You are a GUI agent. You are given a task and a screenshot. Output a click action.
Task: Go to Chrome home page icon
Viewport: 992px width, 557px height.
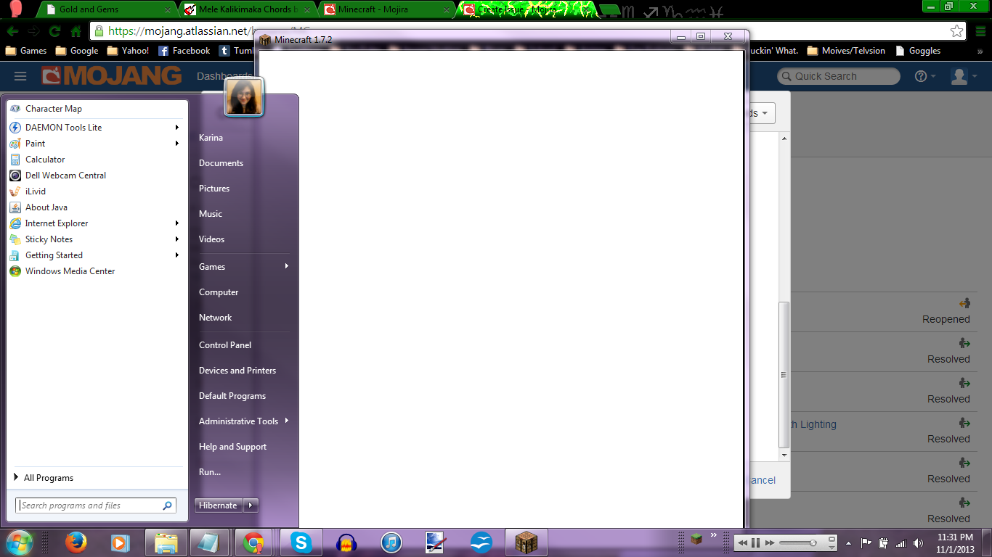76,31
